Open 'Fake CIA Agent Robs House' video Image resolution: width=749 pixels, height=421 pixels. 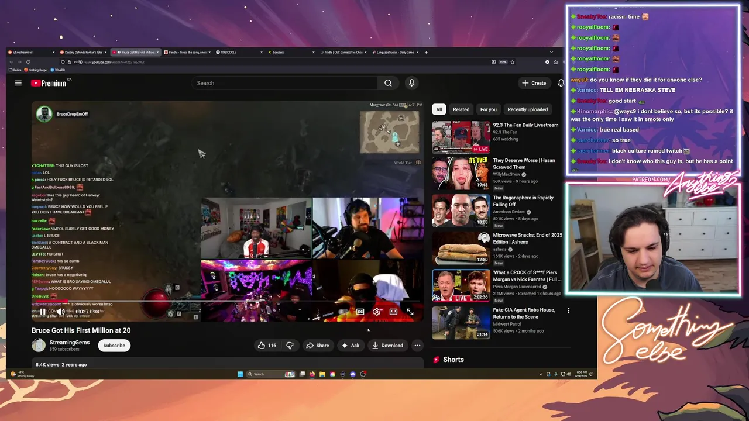point(524,313)
